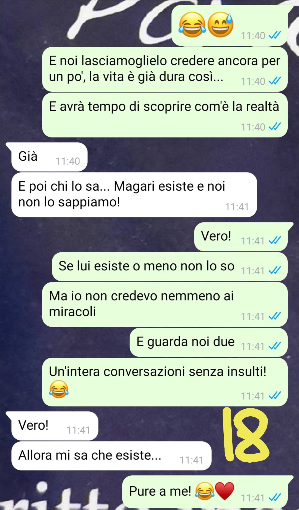299x510 pixels.
Task: Select the 'Già' received message
Action: [49, 157]
